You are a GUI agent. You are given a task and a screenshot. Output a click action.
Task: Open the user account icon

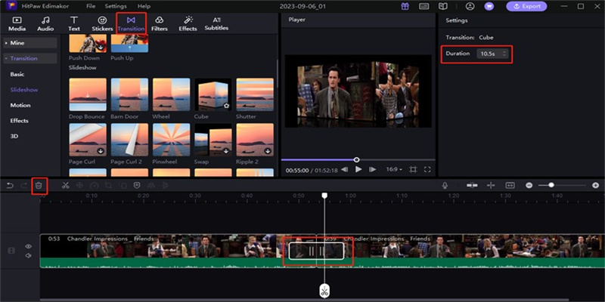point(468,6)
